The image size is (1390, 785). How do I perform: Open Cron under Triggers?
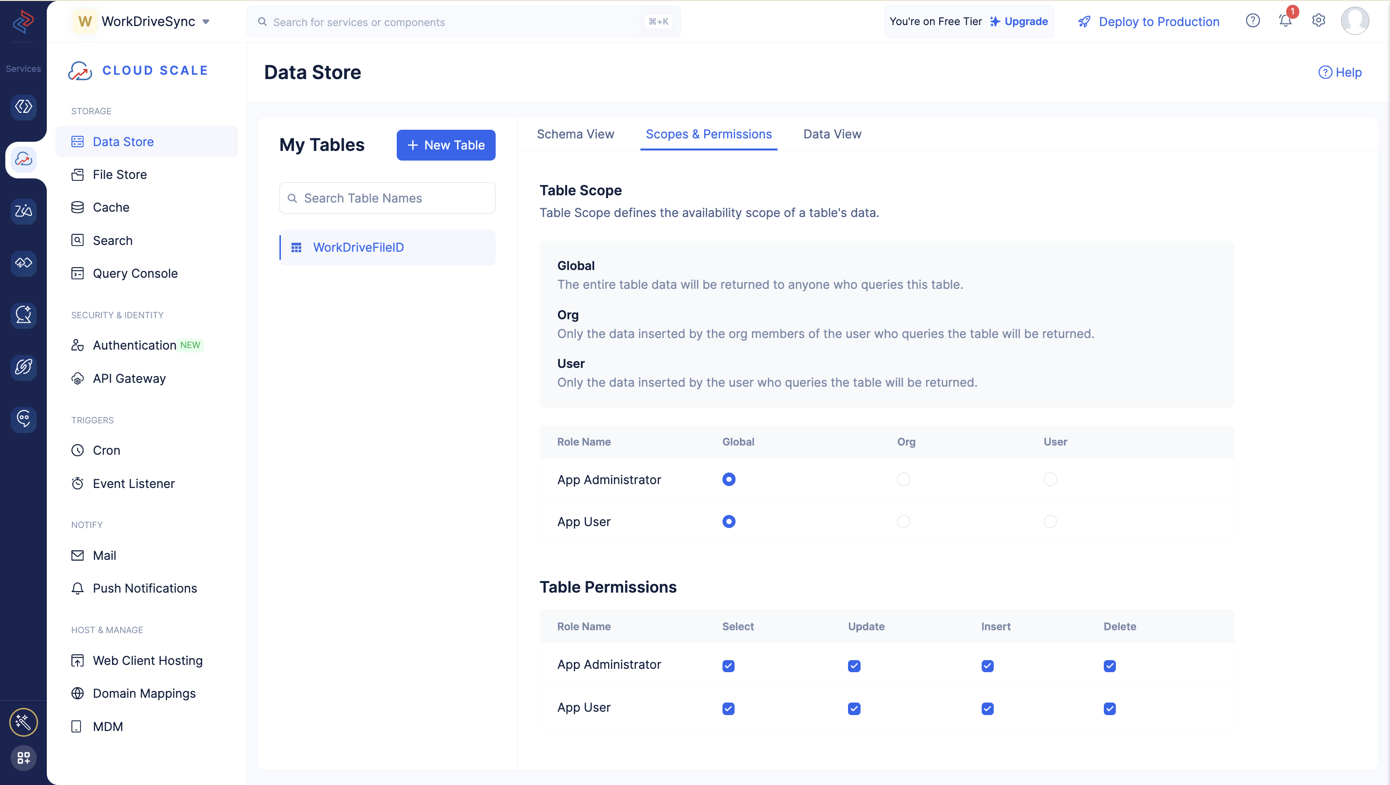pos(146,450)
